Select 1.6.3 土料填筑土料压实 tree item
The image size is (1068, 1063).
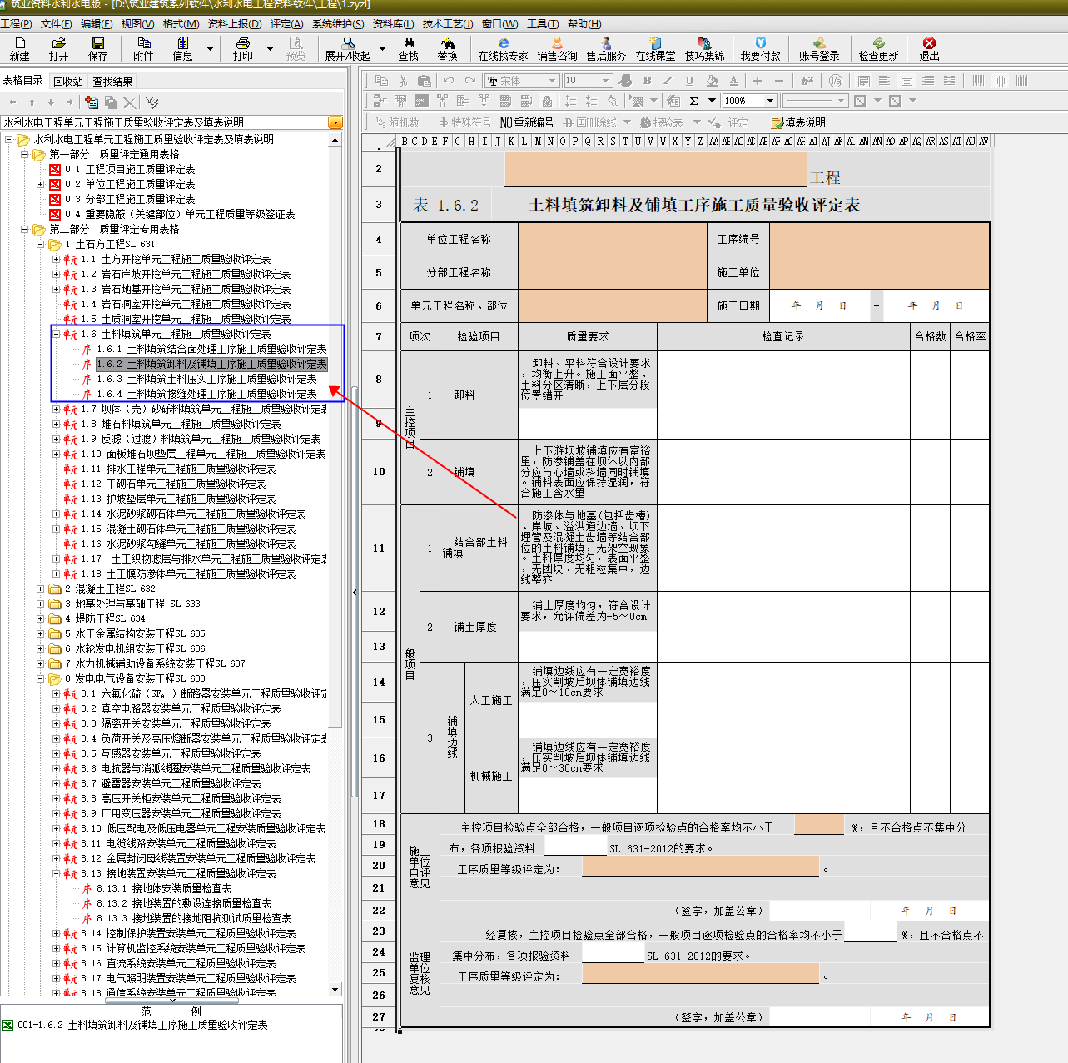pyautogui.click(x=206, y=379)
